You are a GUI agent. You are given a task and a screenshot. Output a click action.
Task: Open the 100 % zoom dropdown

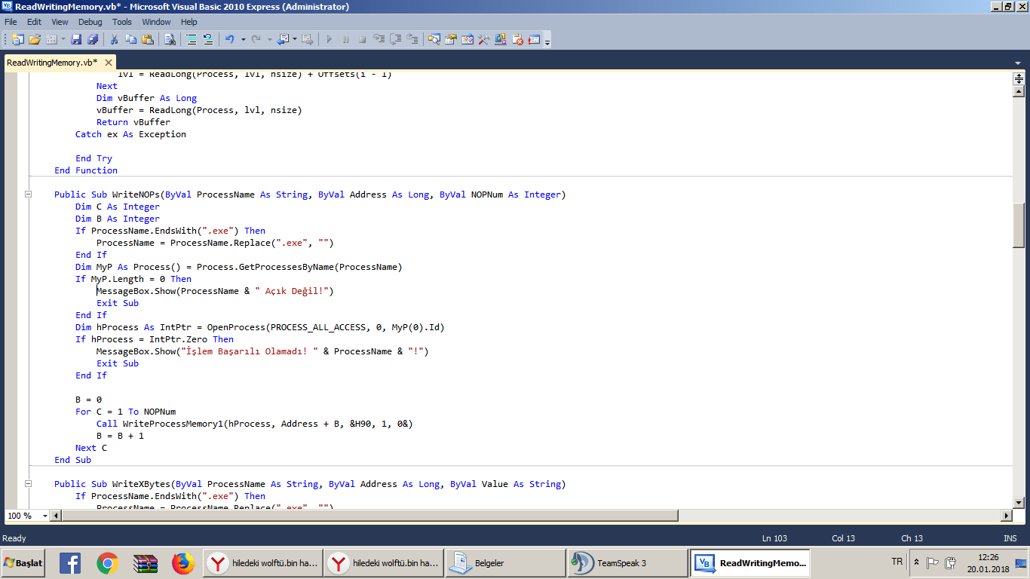(45, 516)
